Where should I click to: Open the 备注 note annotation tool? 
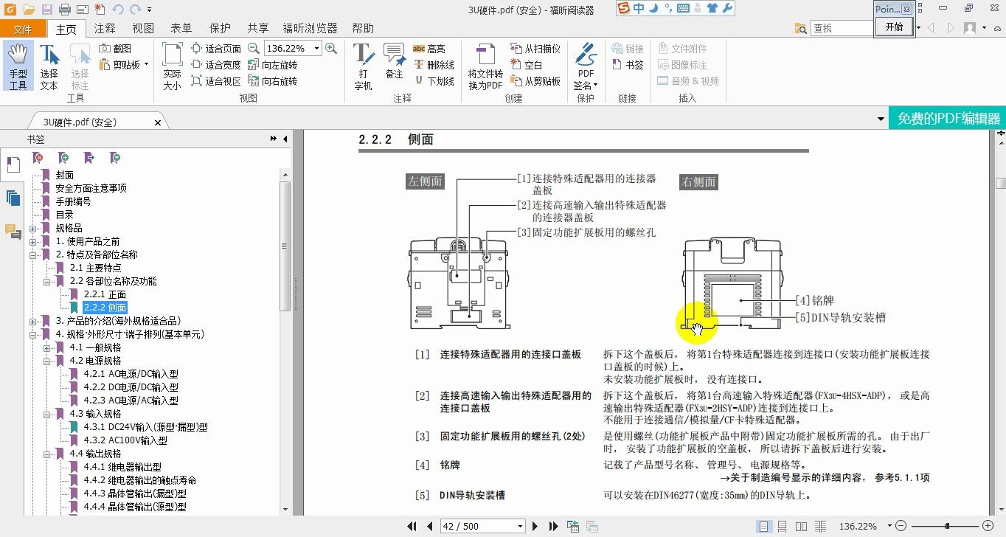394,60
